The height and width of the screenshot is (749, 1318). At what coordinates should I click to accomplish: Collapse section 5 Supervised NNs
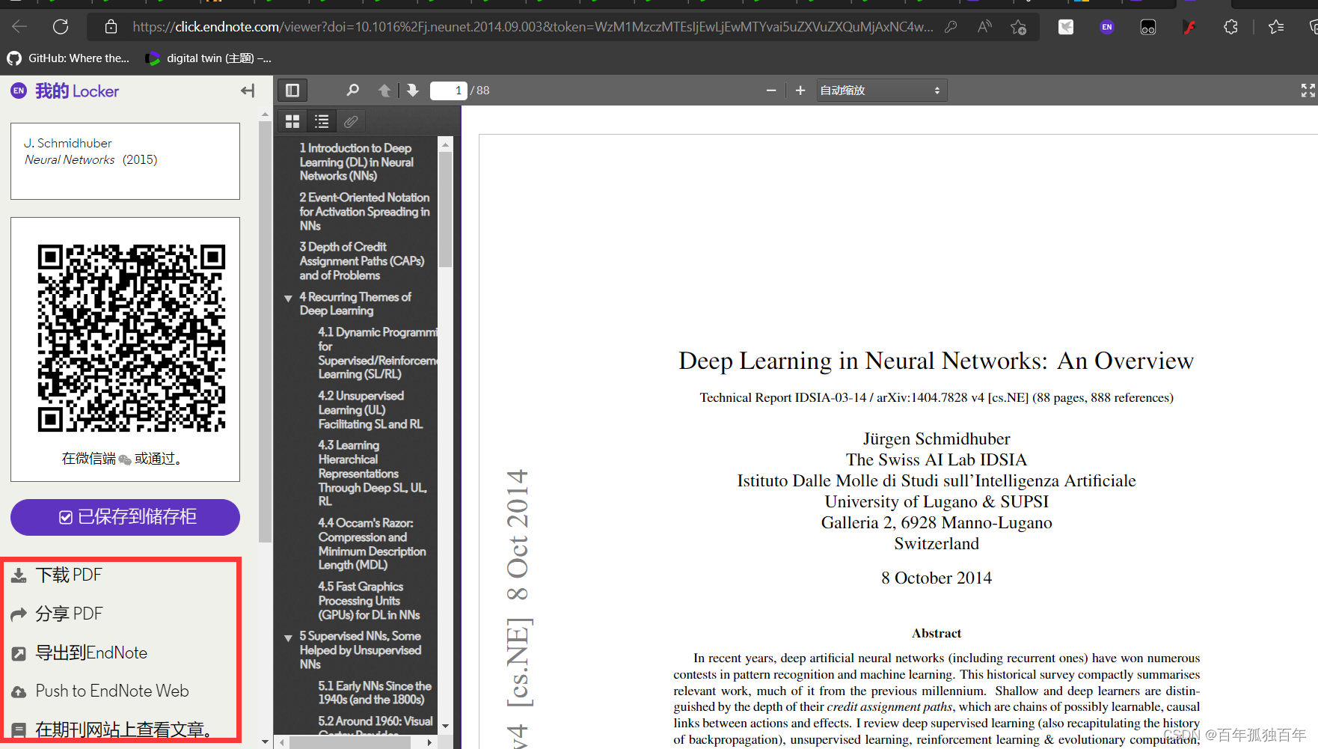pos(288,638)
